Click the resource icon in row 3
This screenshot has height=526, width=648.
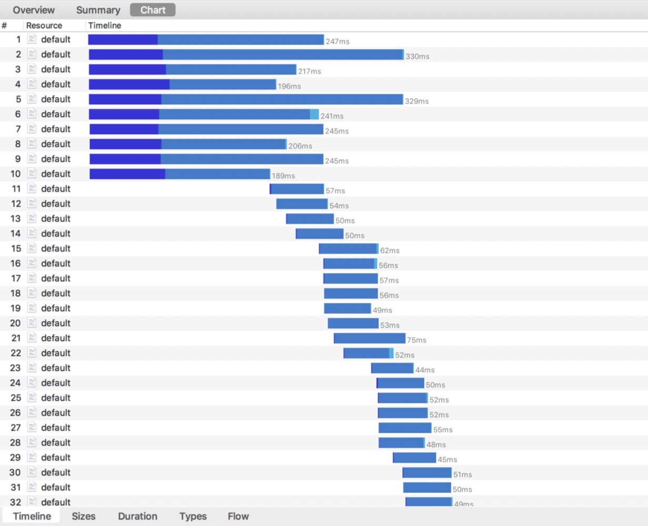pos(32,69)
